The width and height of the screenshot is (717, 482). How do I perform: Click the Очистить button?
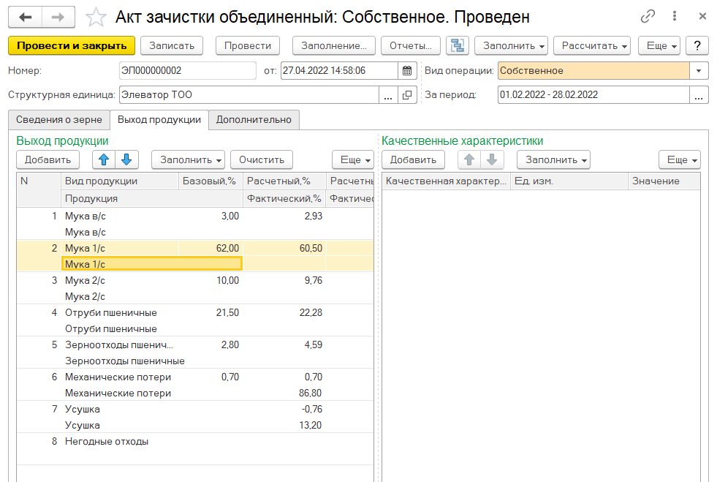point(261,159)
